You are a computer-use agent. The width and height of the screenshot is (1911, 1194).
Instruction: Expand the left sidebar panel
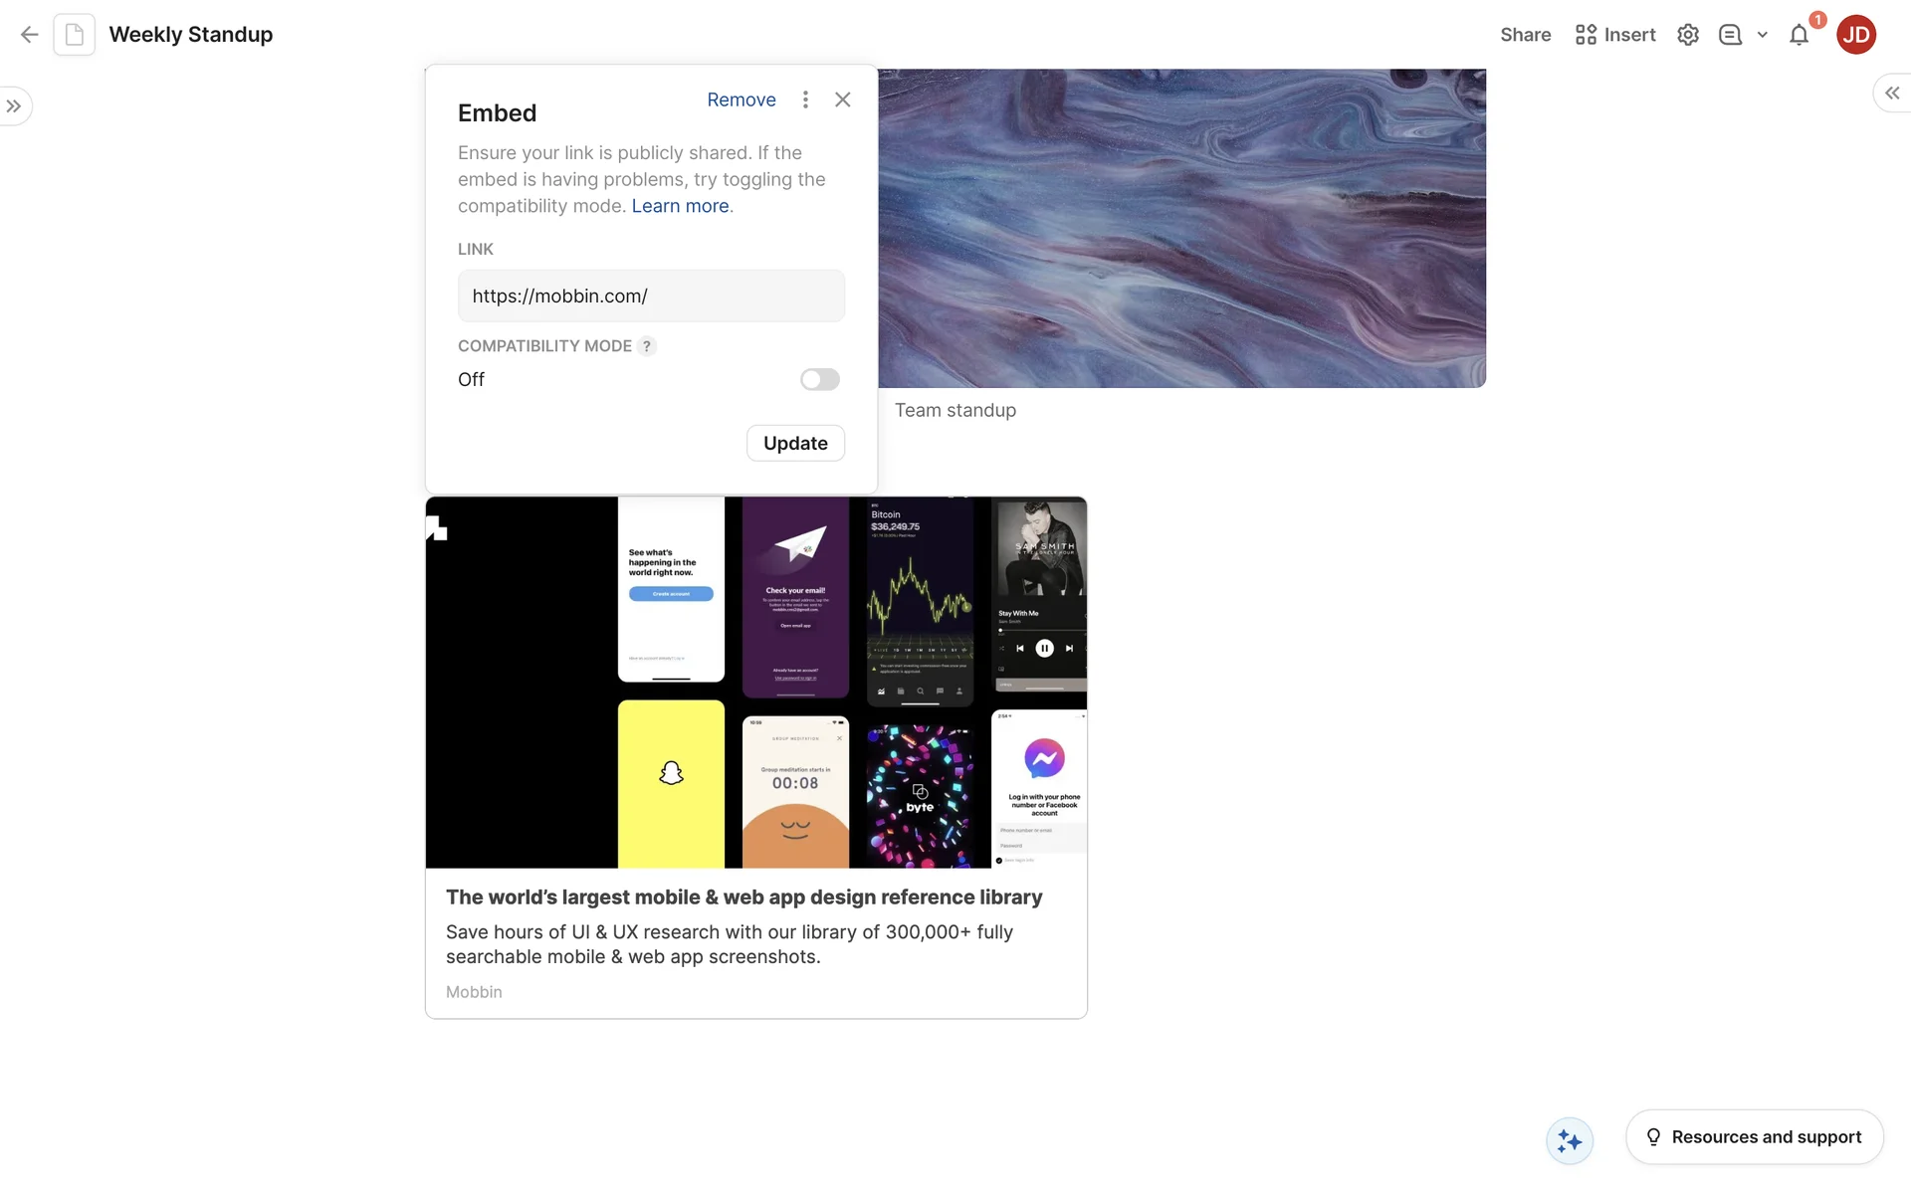(14, 106)
